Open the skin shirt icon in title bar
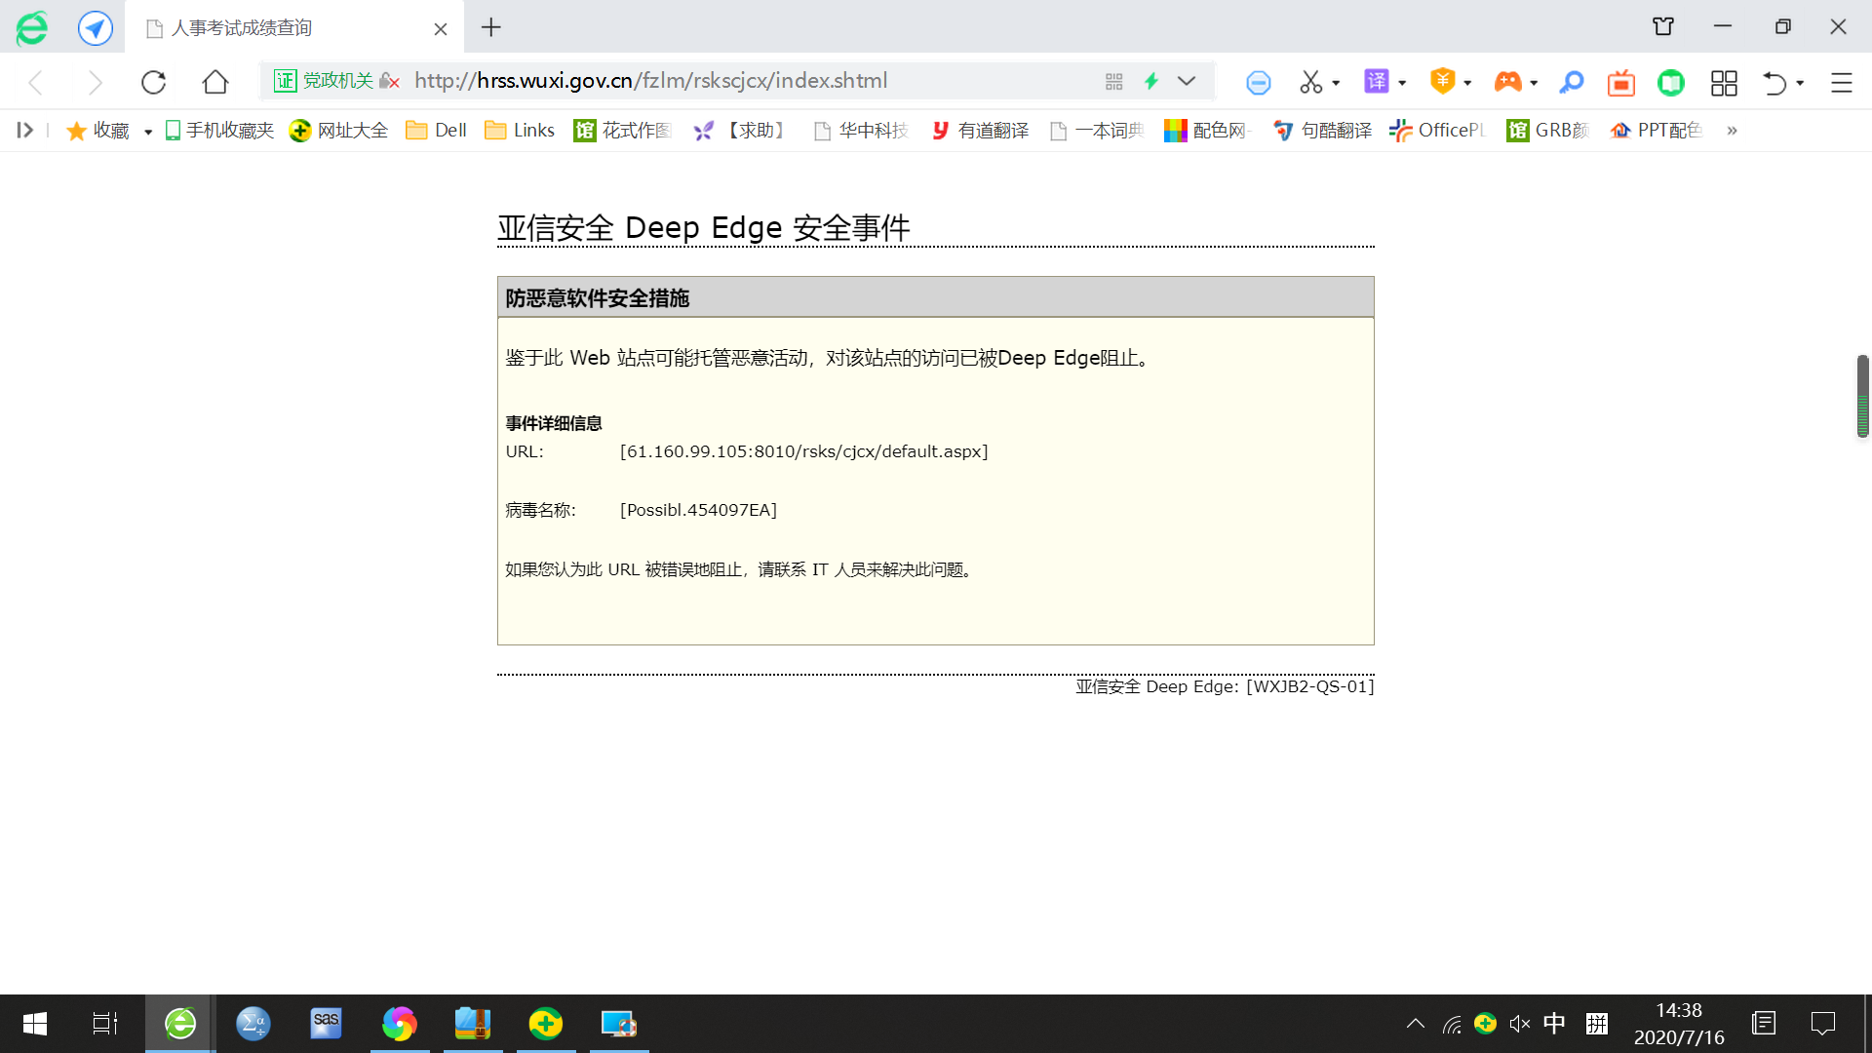1872x1053 pixels. click(x=1663, y=26)
